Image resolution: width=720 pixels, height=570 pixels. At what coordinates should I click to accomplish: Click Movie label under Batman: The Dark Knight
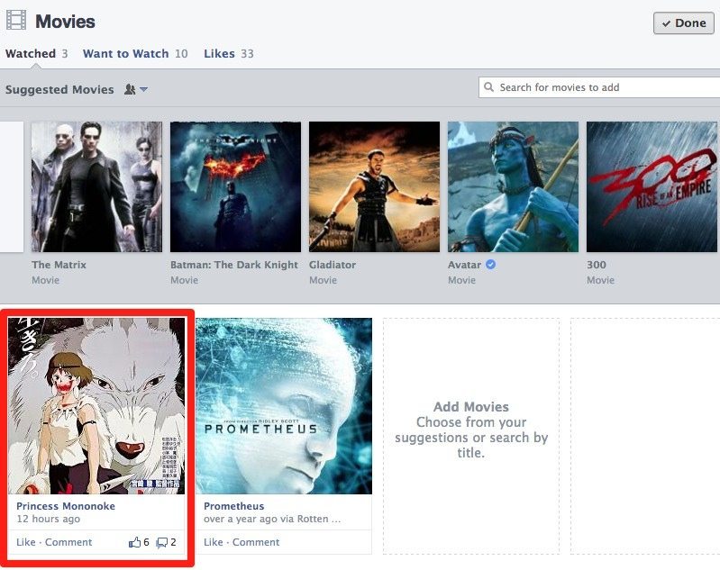(184, 280)
